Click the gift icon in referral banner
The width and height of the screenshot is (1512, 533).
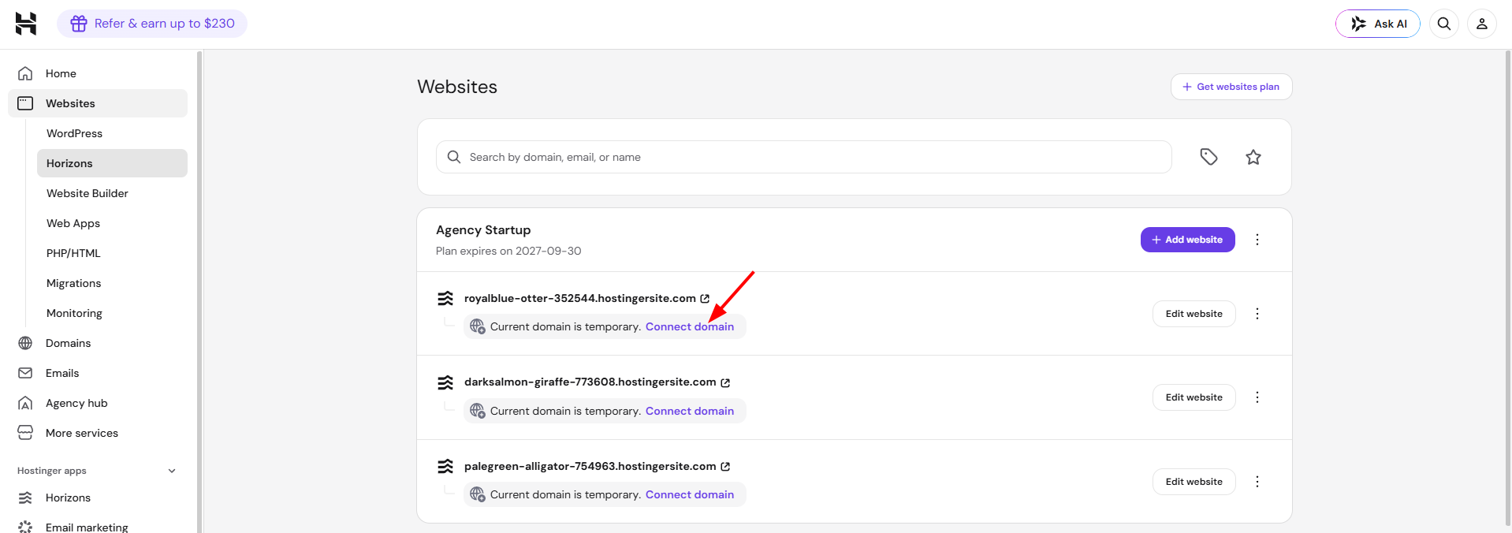tap(79, 24)
